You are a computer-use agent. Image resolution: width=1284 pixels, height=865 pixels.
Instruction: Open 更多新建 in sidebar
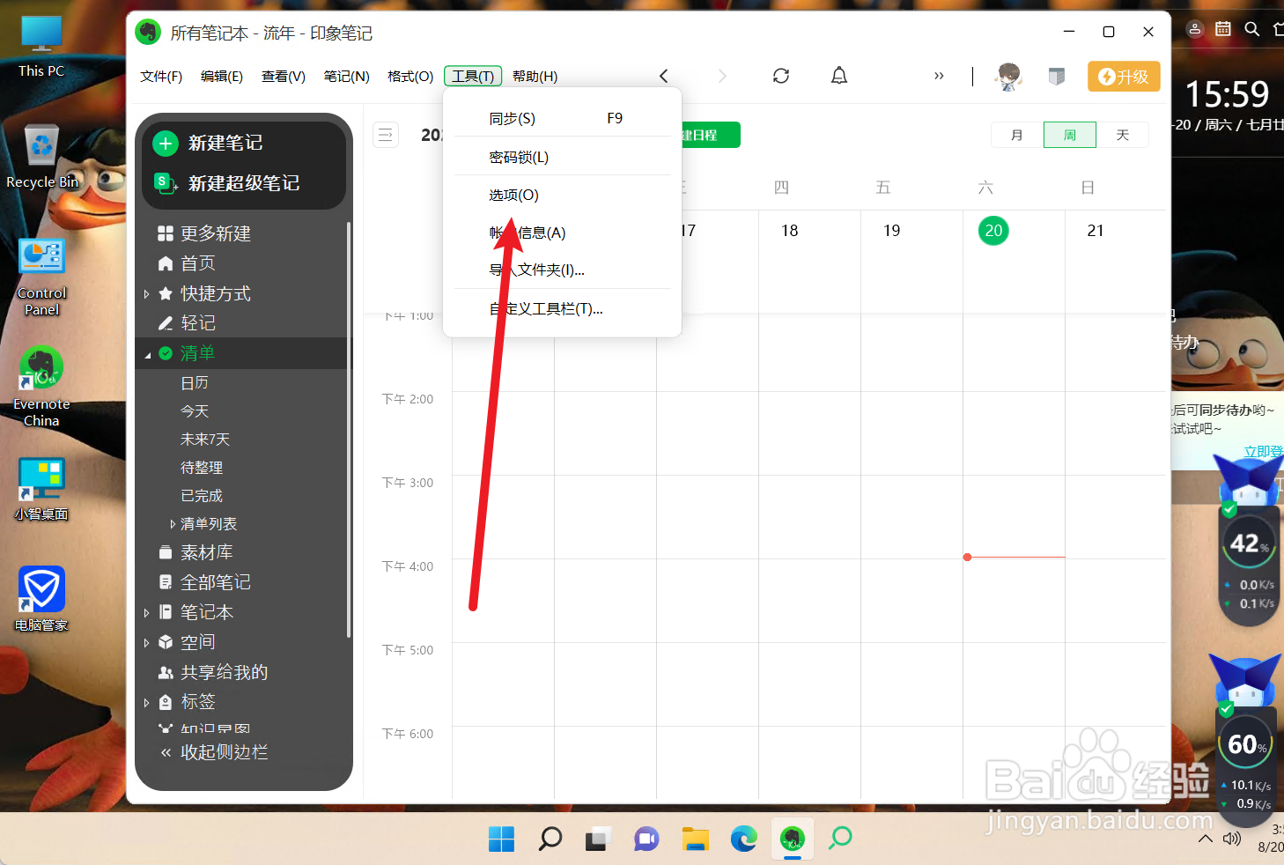[x=204, y=233]
